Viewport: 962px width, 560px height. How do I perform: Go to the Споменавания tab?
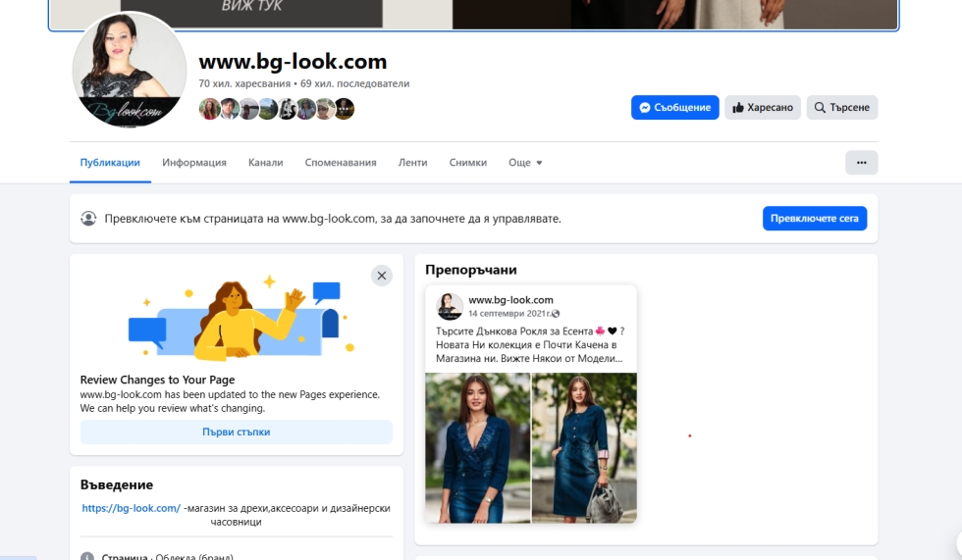341,163
